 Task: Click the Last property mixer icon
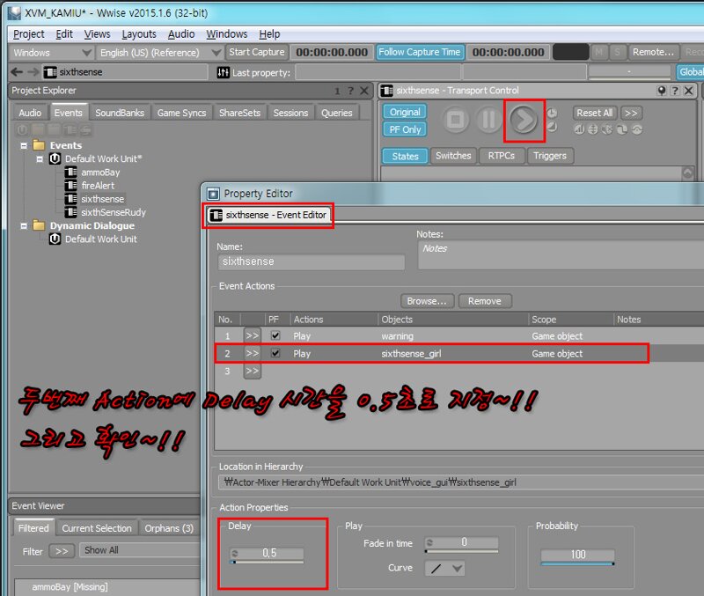coord(224,72)
